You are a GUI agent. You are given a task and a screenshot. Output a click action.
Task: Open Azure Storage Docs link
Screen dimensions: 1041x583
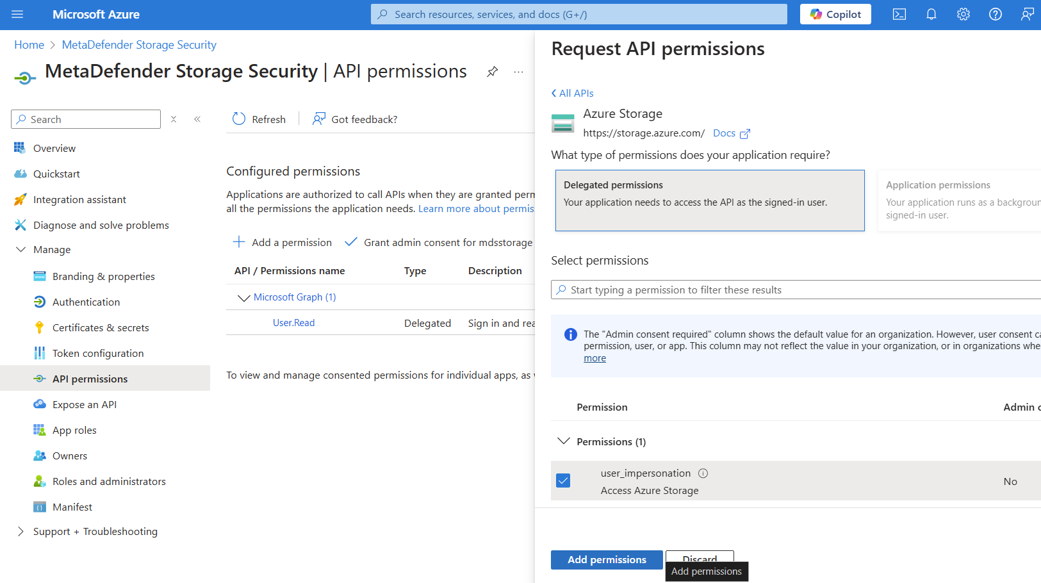coord(731,133)
